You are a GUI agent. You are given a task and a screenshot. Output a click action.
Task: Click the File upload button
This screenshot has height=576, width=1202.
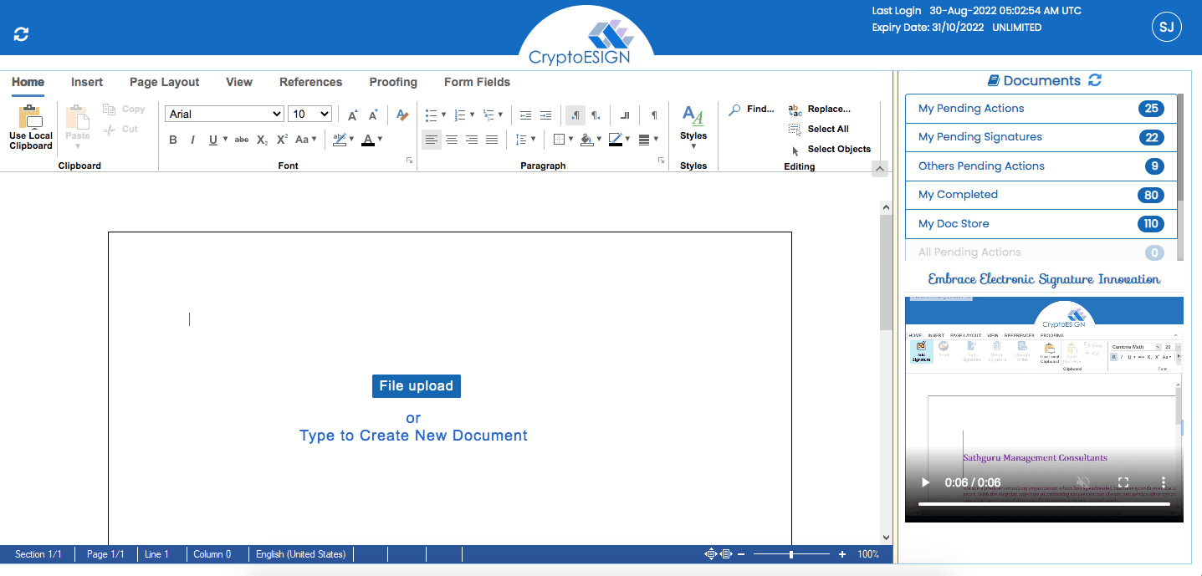(x=416, y=386)
